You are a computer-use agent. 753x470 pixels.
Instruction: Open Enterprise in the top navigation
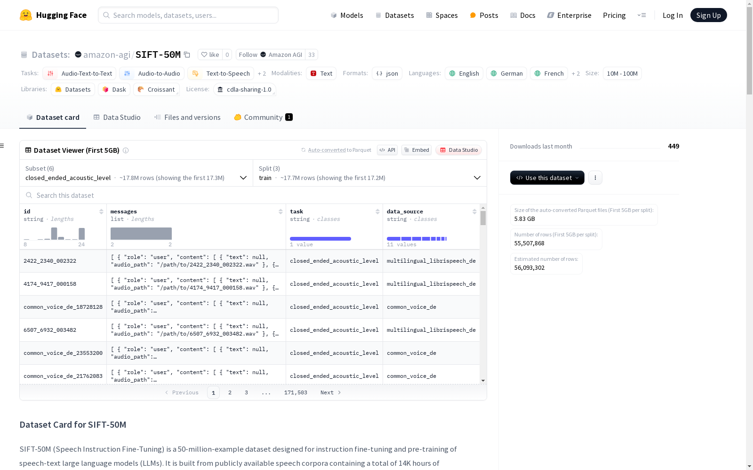pyautogui.click(x=569, y=15)
